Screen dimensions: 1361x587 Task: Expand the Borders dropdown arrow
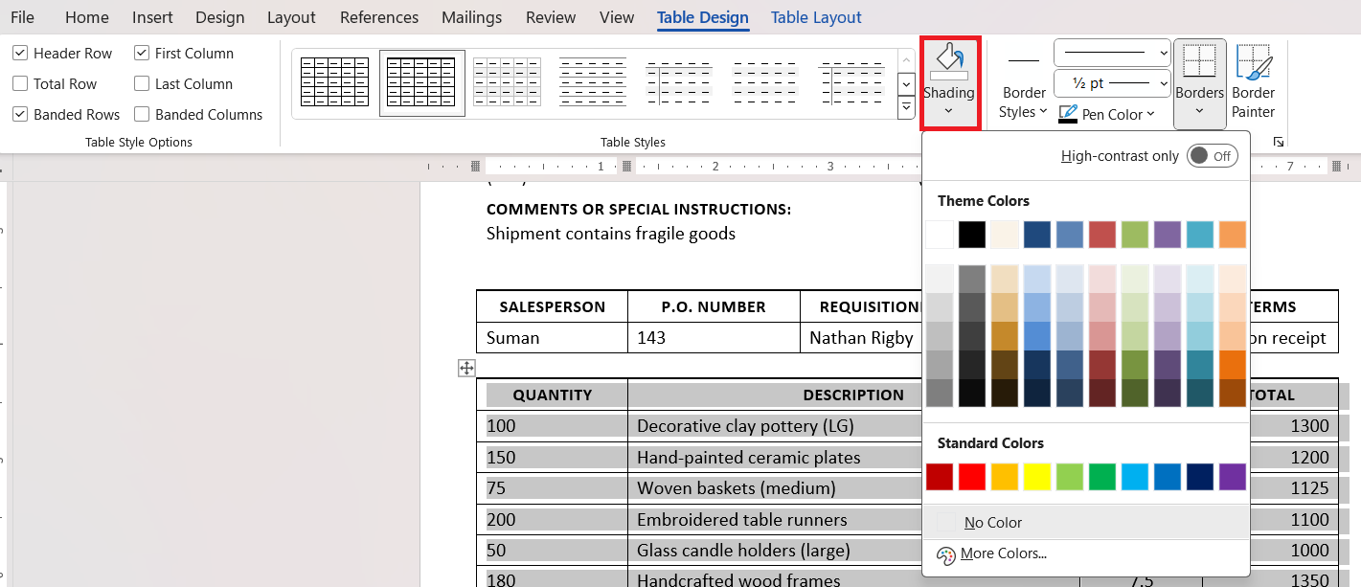click(x=1199, y=112)
